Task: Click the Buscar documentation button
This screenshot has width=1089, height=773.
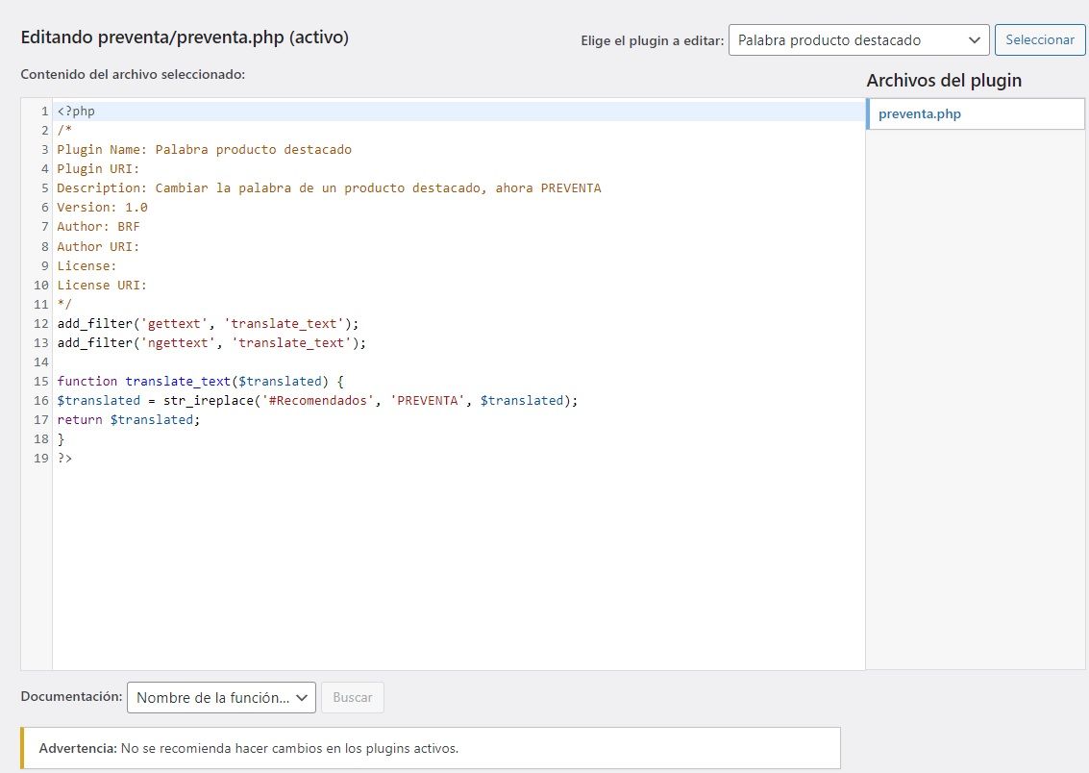Action: coord(352,697)
